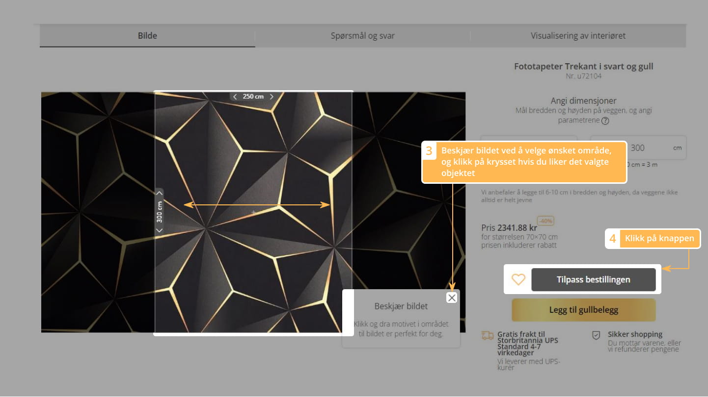Click the Legg til gullbelegg button
708x397 pixels.
click(583, 310)
